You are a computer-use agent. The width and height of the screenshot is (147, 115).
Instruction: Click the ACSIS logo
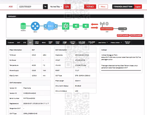tap(11, 6)
